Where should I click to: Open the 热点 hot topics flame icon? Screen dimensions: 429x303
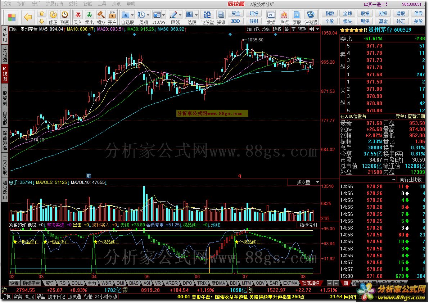284,18
